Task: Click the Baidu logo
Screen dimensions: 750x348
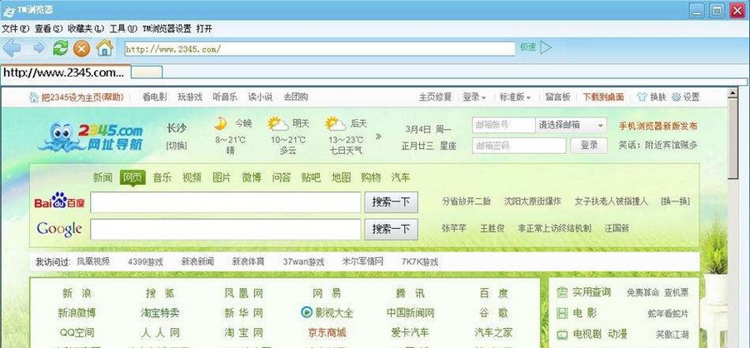Action: coord(59,201)
